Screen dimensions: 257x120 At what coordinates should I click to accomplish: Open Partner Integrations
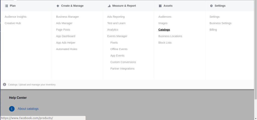point(122,69)
